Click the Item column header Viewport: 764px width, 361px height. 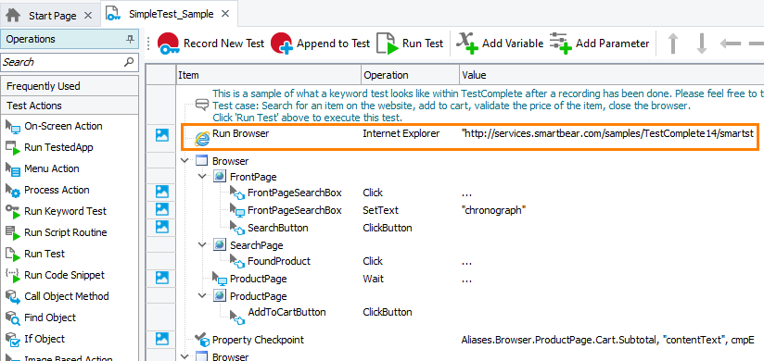point(269,75)
